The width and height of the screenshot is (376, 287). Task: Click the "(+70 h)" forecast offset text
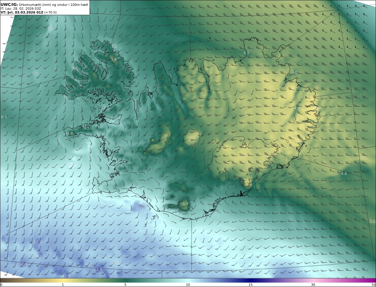51,12
